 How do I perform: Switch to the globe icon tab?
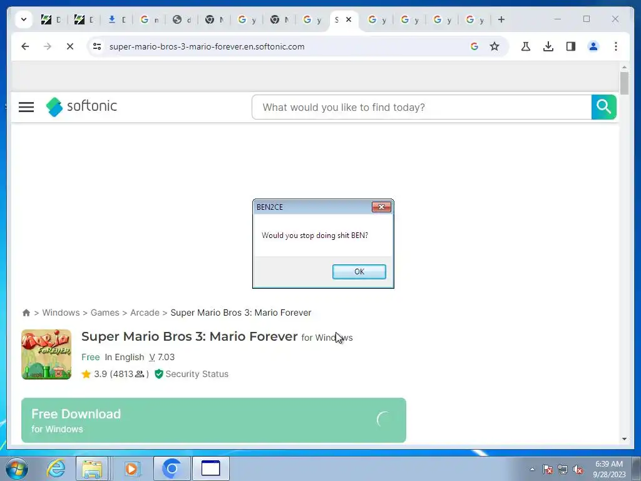[x=182, y=19]
